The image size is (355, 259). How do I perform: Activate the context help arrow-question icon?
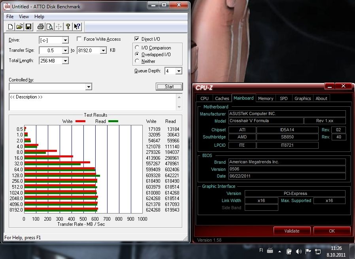click(x=77, y=27)
